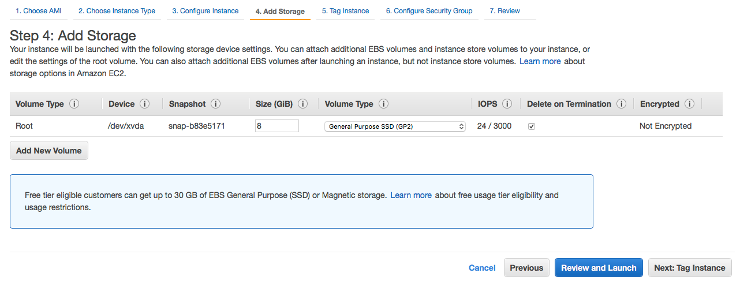
Task: Go to 7. Review tab
Action: (505, 11)
